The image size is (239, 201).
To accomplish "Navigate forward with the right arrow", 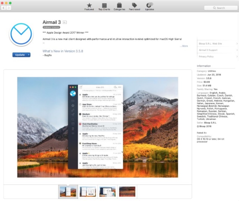I will click(x=9, y=8).
